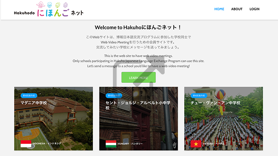The width and height of the screenshot is (278, 156).
Task: Click the blue badge on Hungarian school card
Action: coord(114,95)
